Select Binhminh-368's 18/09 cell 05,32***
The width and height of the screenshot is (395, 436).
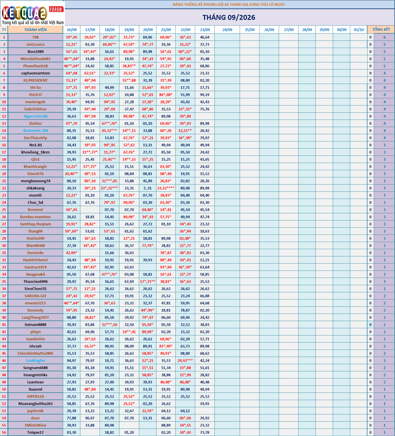pyautogui.click(x=109, y=131)
